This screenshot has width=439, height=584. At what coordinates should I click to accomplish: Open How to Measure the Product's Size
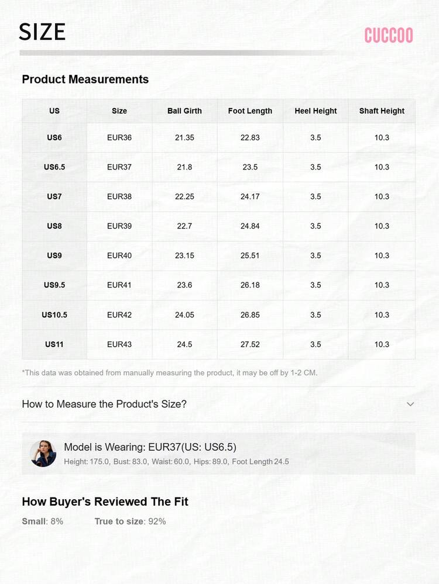click(104, 404)
